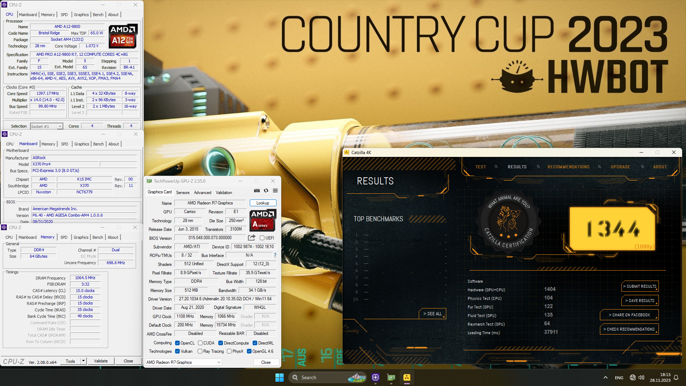Click the Bus Interface question mark icon

[x=275, y=255]
